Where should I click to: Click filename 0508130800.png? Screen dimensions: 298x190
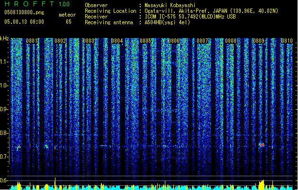[24, 12]
